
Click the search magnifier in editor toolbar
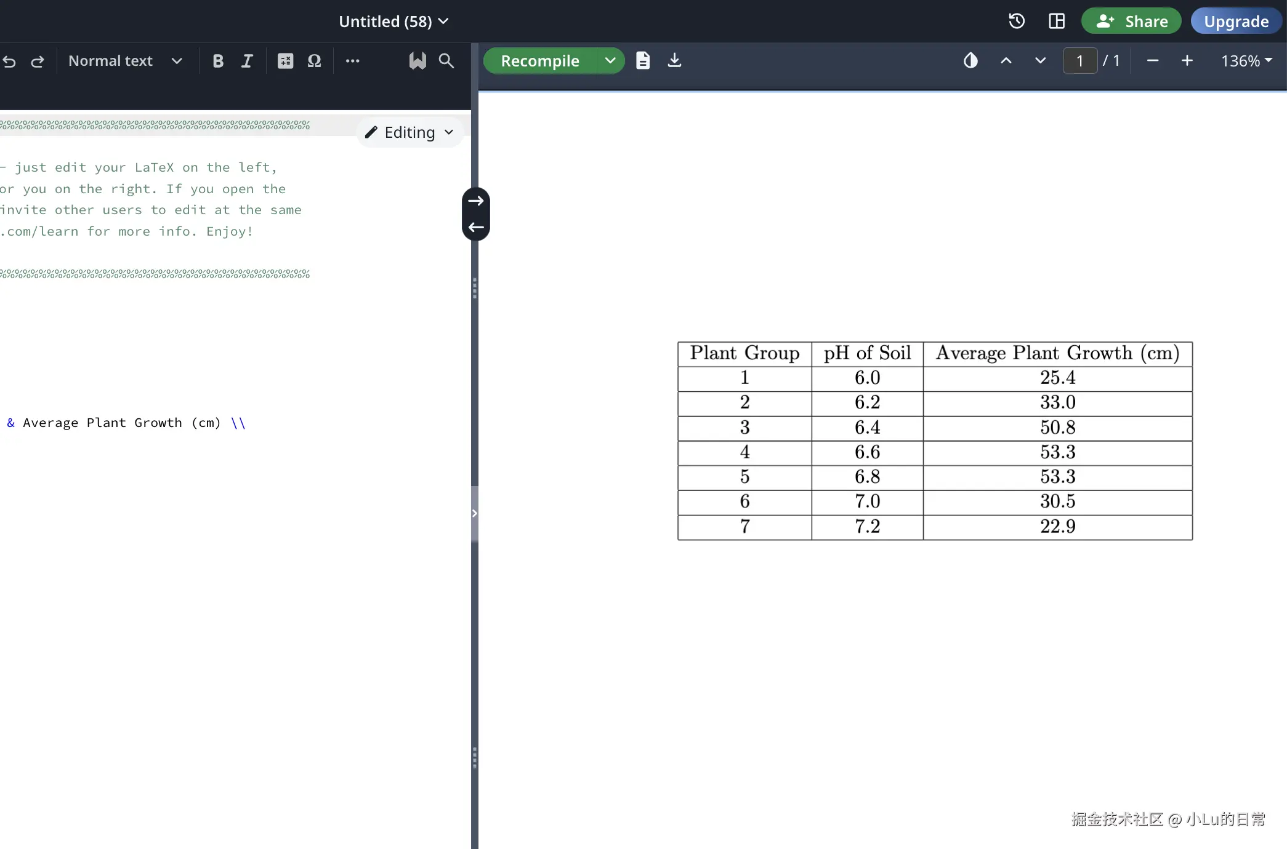click(446, 61)
